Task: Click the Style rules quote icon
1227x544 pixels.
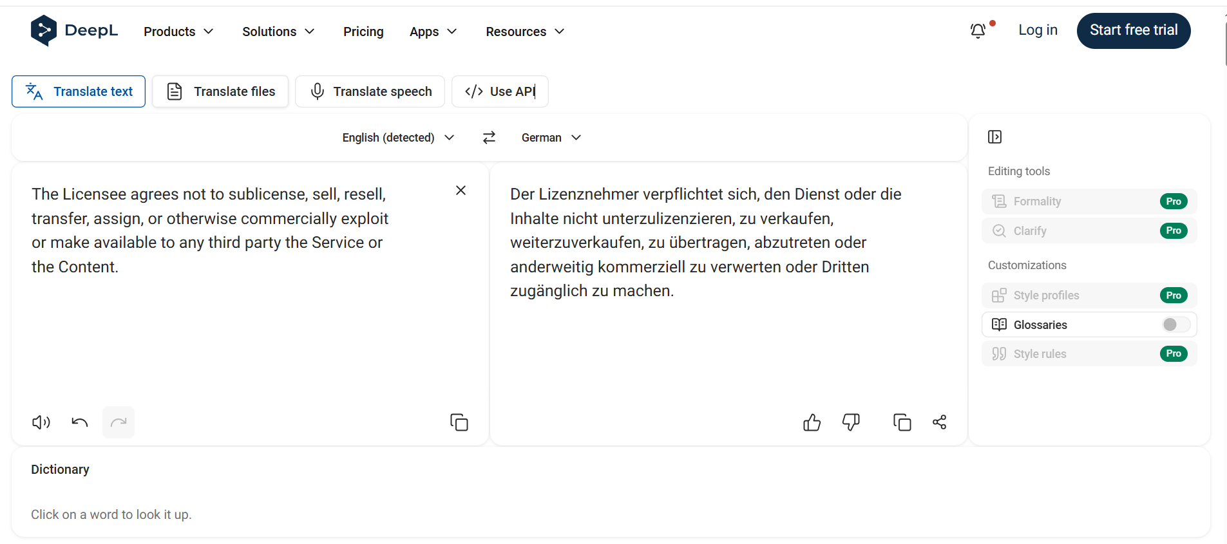Action: (999, 353)
